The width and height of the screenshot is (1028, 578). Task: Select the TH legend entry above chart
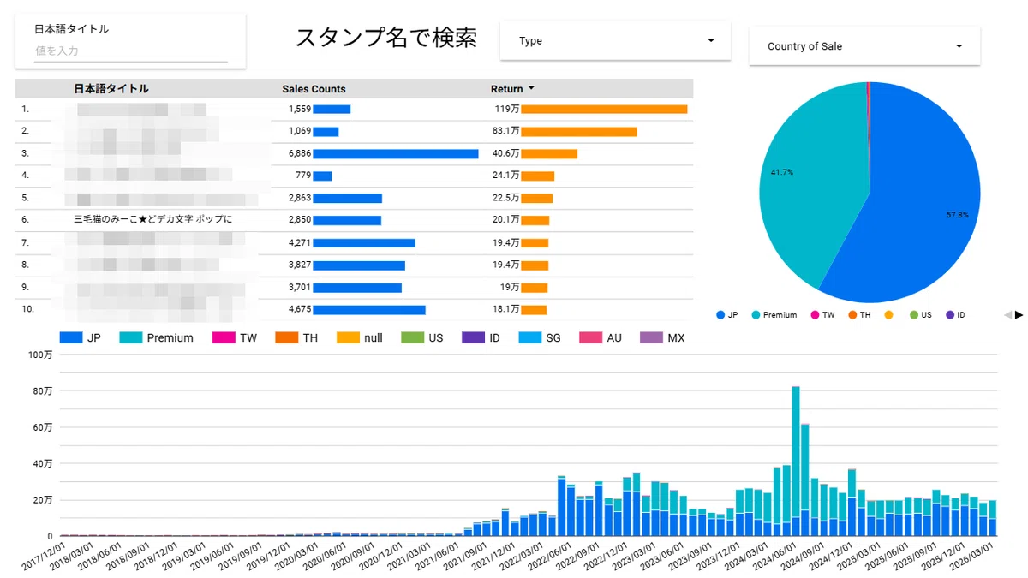pyautogui.click(x=297, y=337)
